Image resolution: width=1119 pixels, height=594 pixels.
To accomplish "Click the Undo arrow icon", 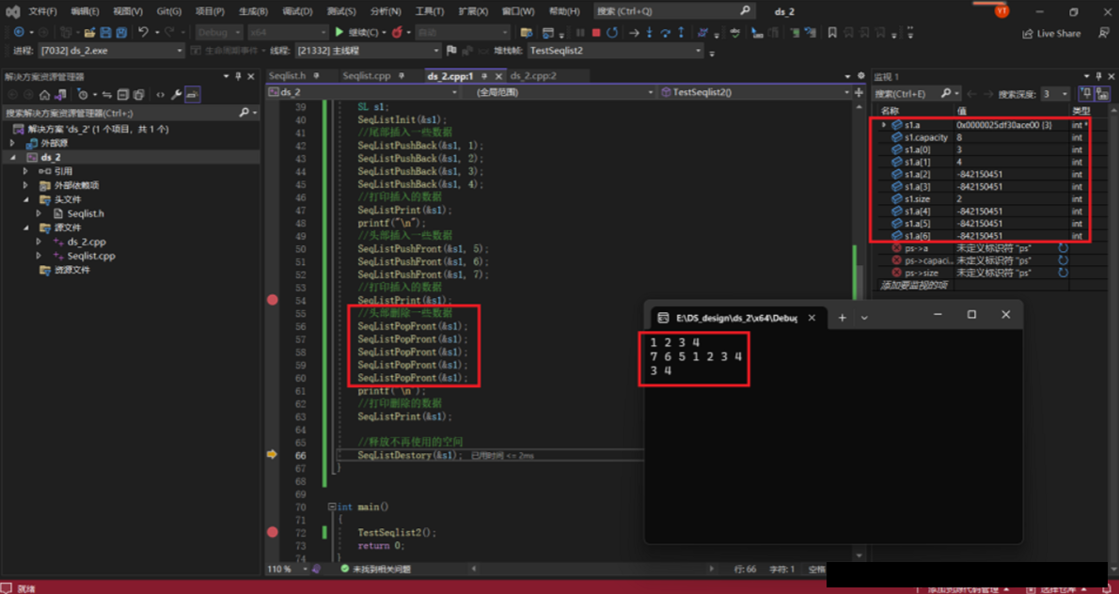I will tap(143, 32).
